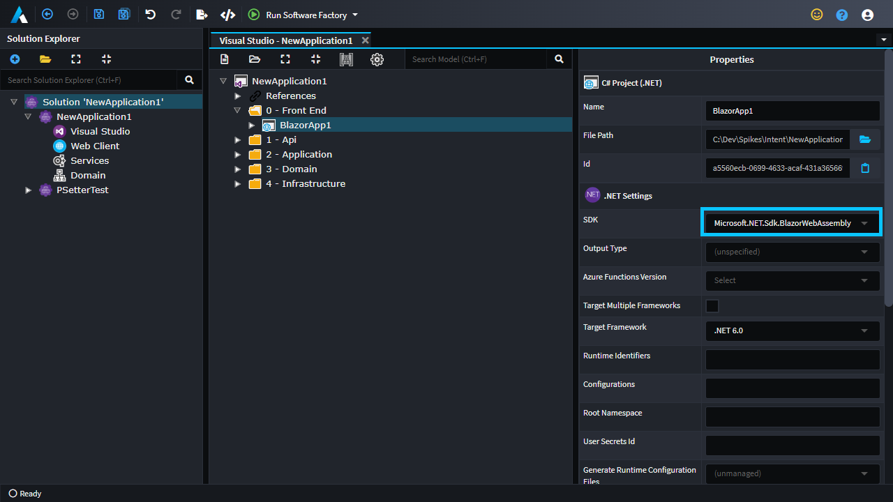Enable Target Multiple Frameworks checkbox
This screenshot has height=502, width=893.
pyautogui.click(x=712, y=305)
